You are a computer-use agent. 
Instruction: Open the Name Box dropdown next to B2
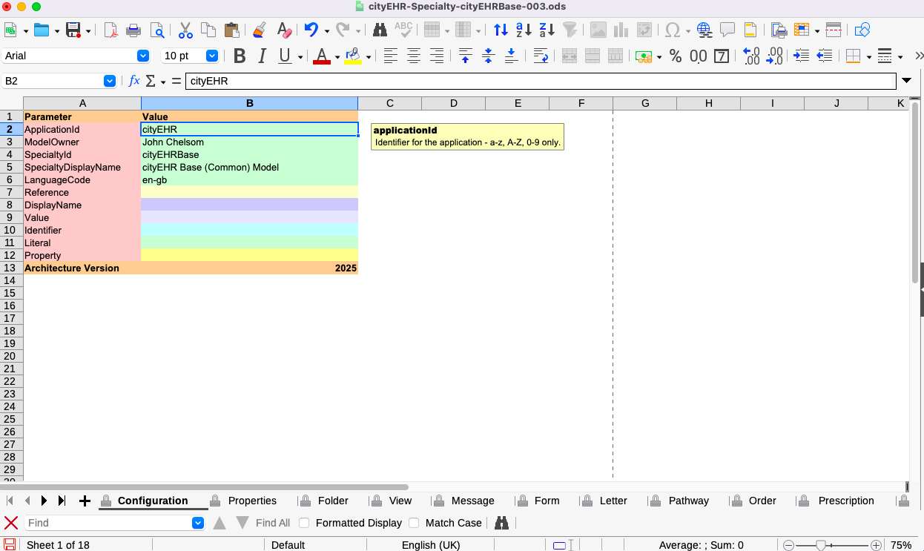click(110, 81)
